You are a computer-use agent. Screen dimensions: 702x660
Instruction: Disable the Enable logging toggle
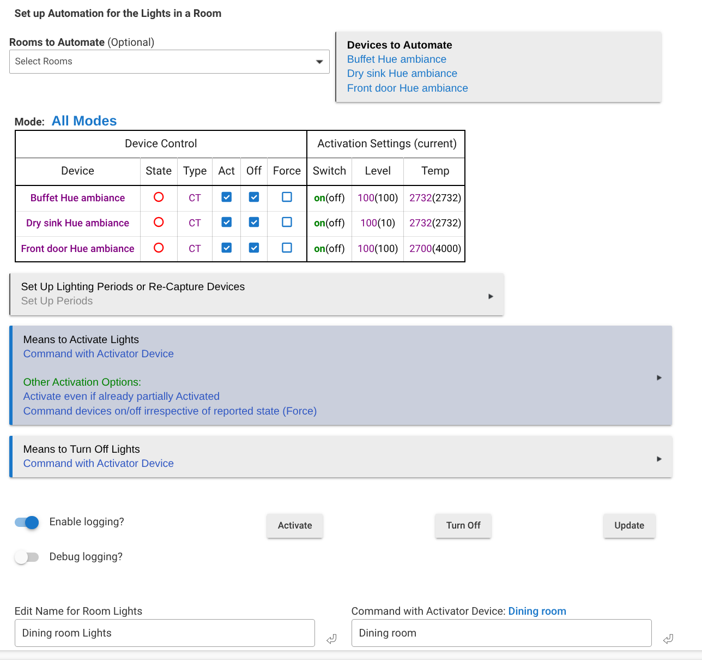(x=27, y=523)
